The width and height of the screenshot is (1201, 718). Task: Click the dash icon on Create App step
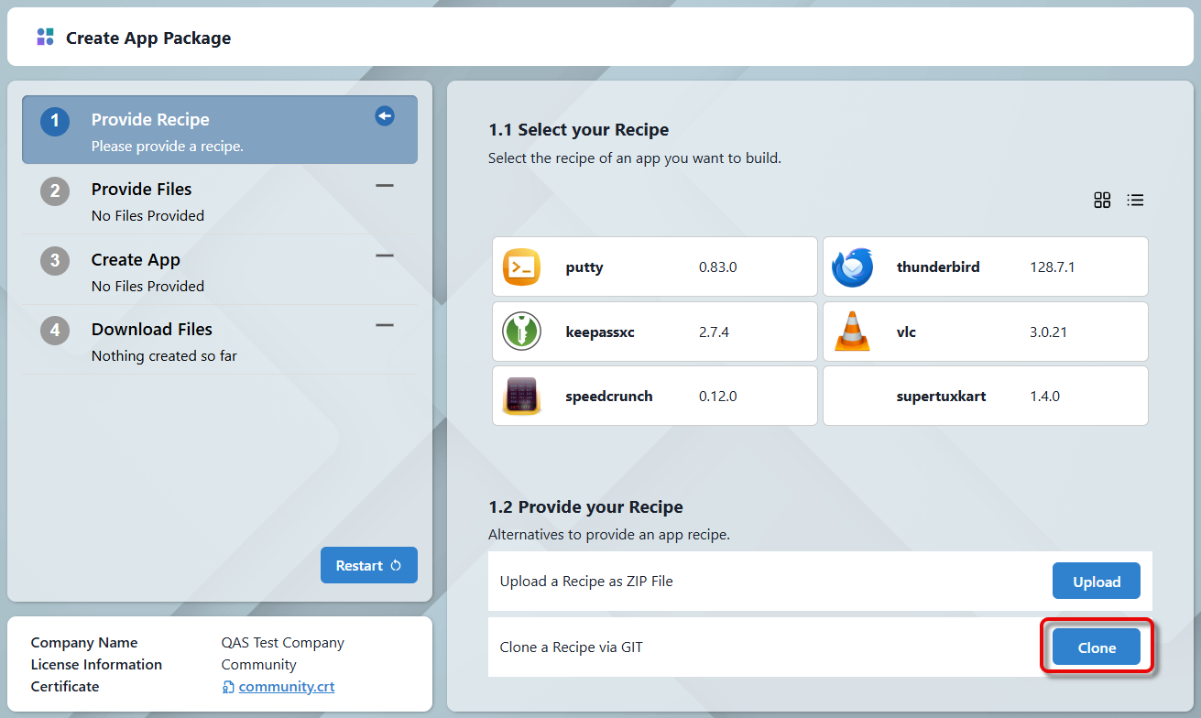[385, 256]
